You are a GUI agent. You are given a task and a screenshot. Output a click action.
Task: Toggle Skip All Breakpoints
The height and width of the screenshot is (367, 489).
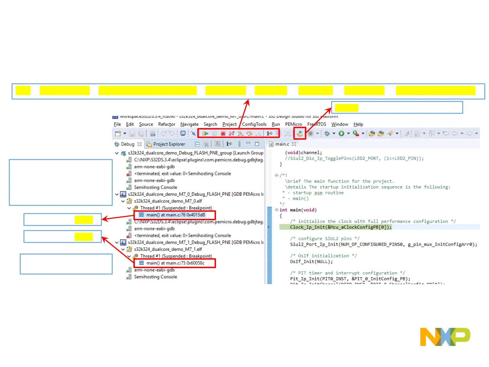[x=194, y=134]
